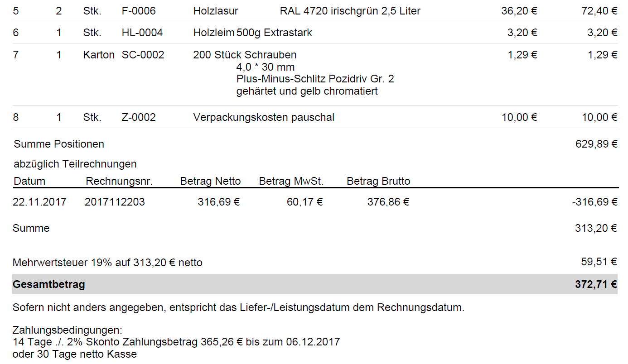Select article number Z-0002
The image size is (628, 364).
pos(139,118)
